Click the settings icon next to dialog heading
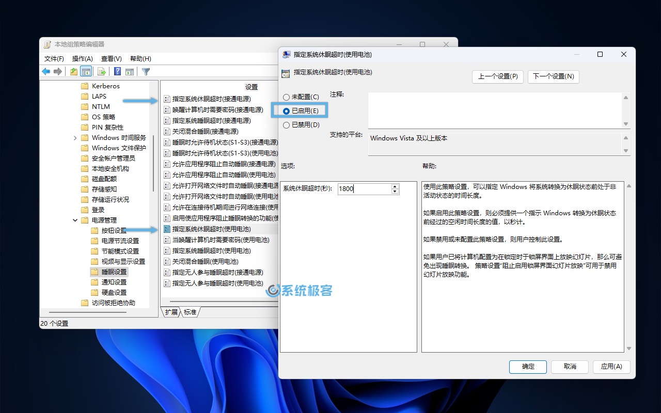The width and height of the screenshot is (661, 413). click(x=286, y=73)
